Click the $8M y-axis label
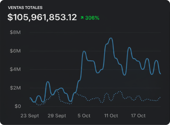Screen dimensions: 170x125 pos(15,32)
